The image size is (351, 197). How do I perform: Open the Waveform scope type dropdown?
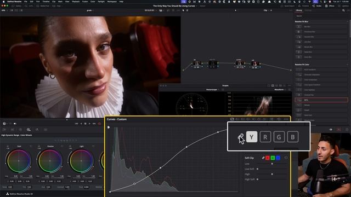[280, 90]
